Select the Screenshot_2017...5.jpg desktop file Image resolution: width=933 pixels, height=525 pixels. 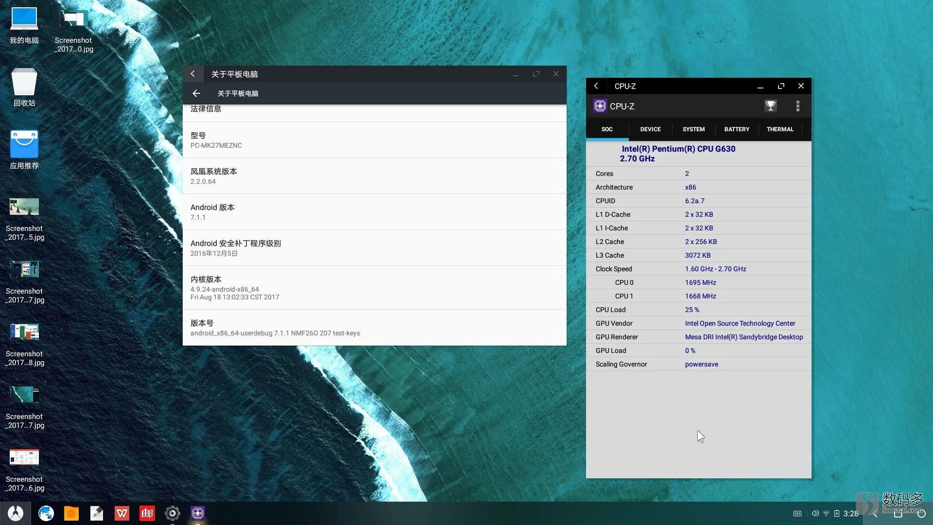[x=24, y=219]
